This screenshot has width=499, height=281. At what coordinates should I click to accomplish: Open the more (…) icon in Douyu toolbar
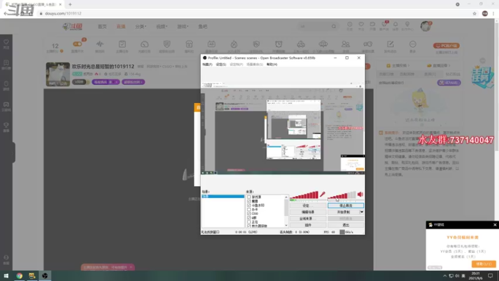(x=412, y=44)
